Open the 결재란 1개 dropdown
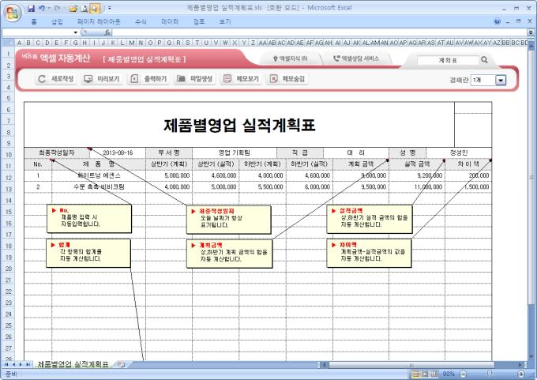The width and height of the screenshot is (537, 380). pyautogui.click(x=501, y=80)
